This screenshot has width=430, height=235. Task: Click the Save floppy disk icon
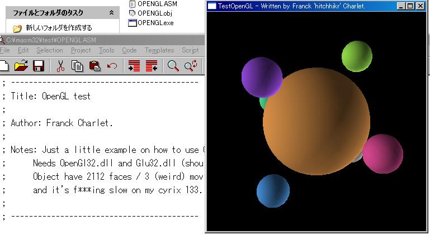(39, 66)
